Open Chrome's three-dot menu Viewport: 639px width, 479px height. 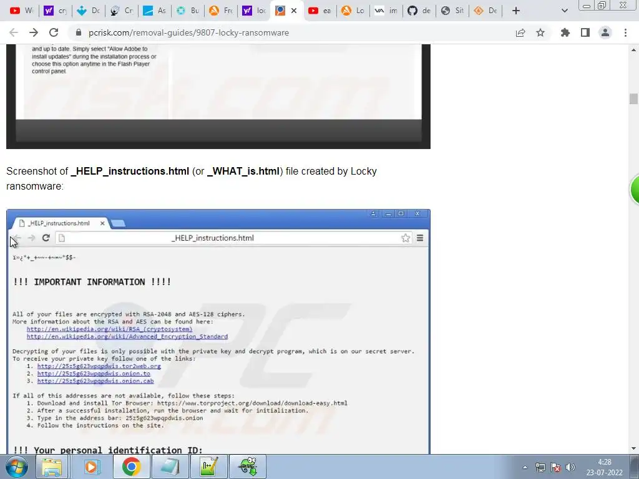tap(625, 32)
